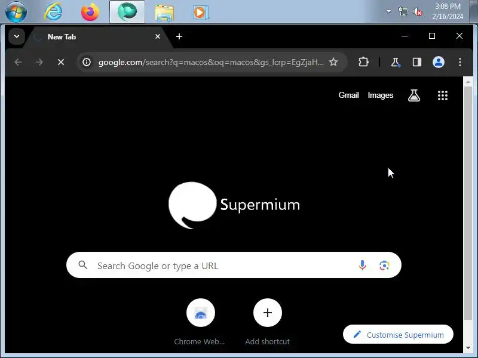Add a new shortcut tile

point(267,322)
